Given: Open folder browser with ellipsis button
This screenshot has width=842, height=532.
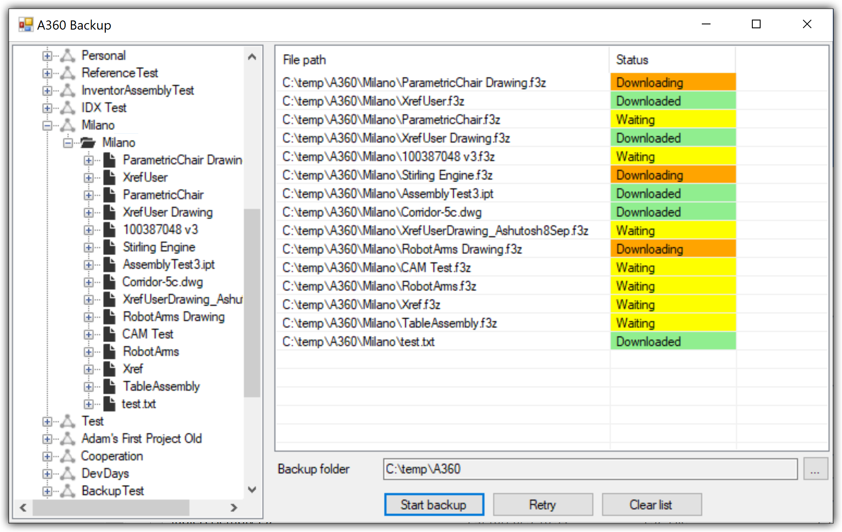Looking at the screenshot, I should (x=815, y=469).
